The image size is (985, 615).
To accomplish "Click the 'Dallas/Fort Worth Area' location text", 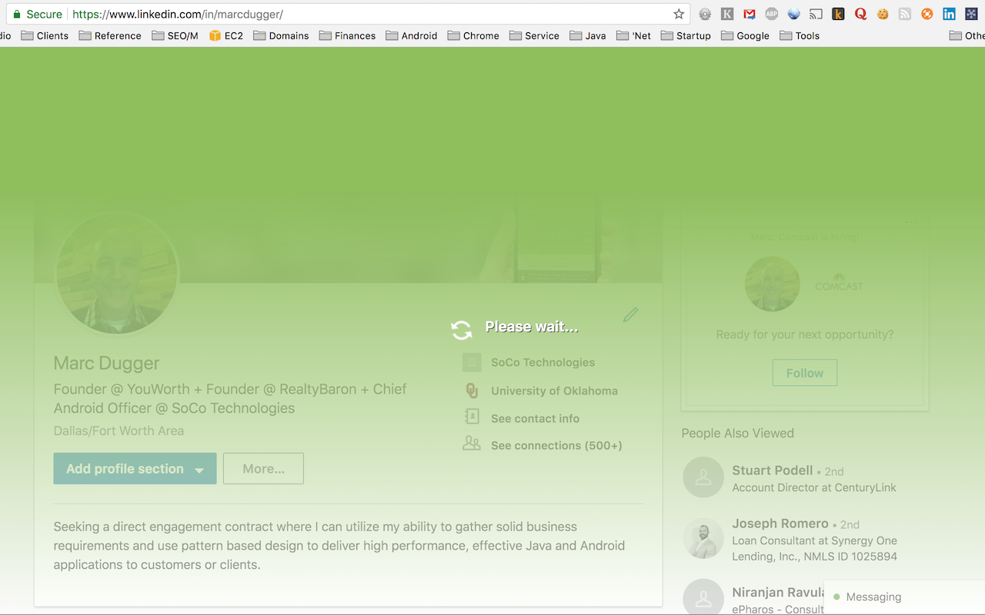I will pyautogui.click(x=119, y=431).
